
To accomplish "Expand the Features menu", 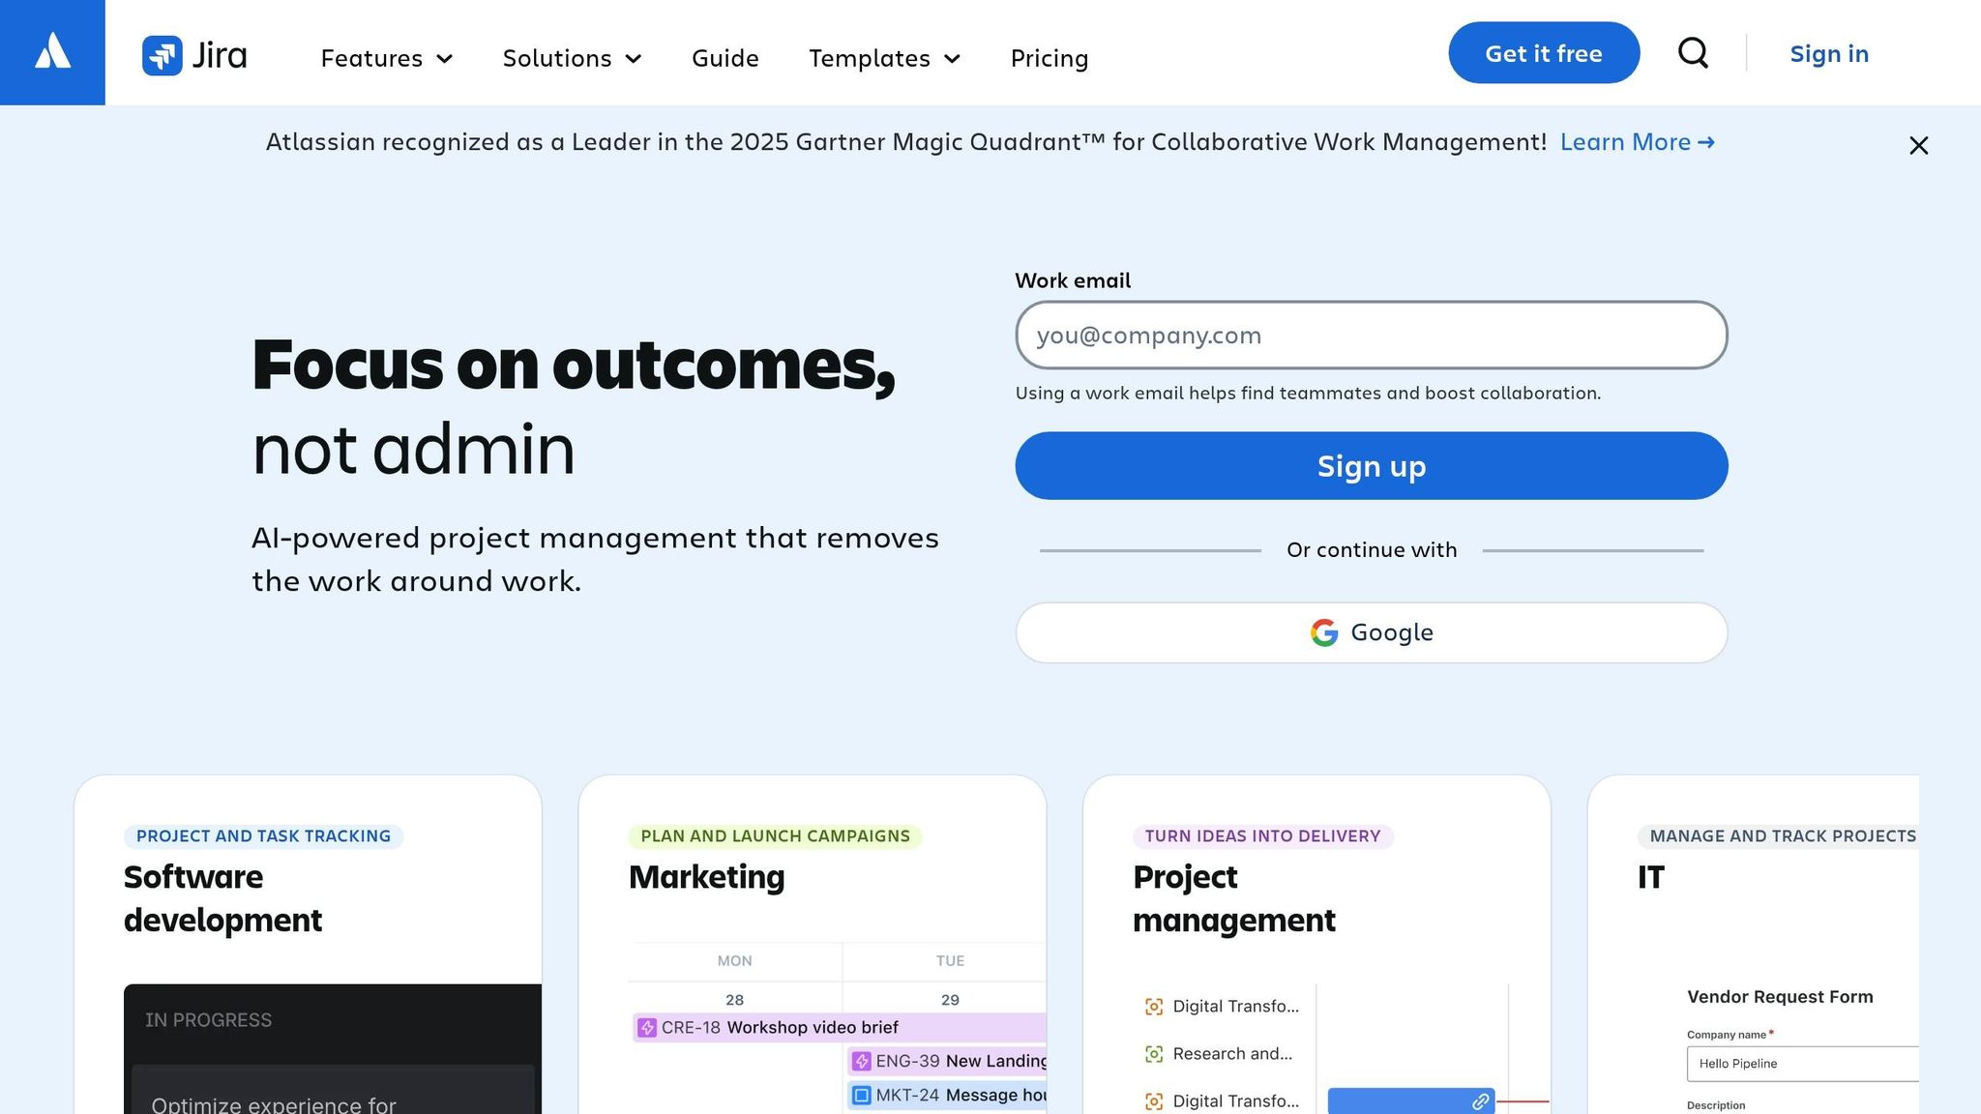I will click(x=386, y=58).
